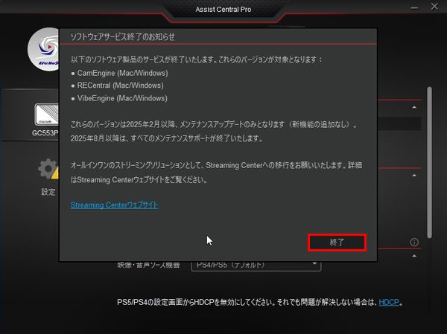
Task: Open the PS4/PS5 source device dropdown
Action: pyautogui.click(x=256, y=265)
